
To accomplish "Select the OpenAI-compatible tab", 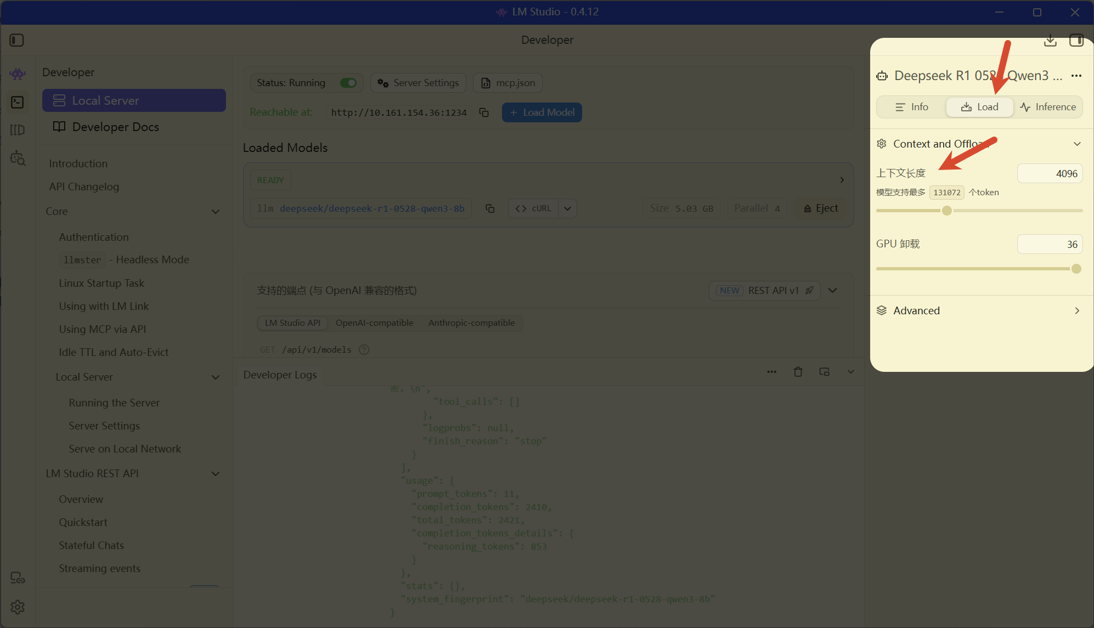I will [x=374, y=323].
